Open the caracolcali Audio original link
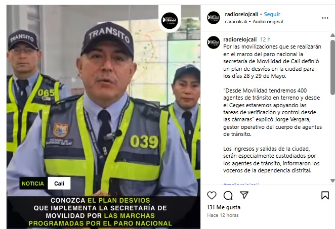The width and height of the screenshot is (335, 229). (x=254, y=22)
